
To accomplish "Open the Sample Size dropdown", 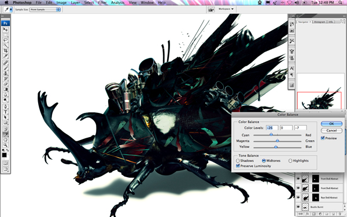I will click(45, 9).
